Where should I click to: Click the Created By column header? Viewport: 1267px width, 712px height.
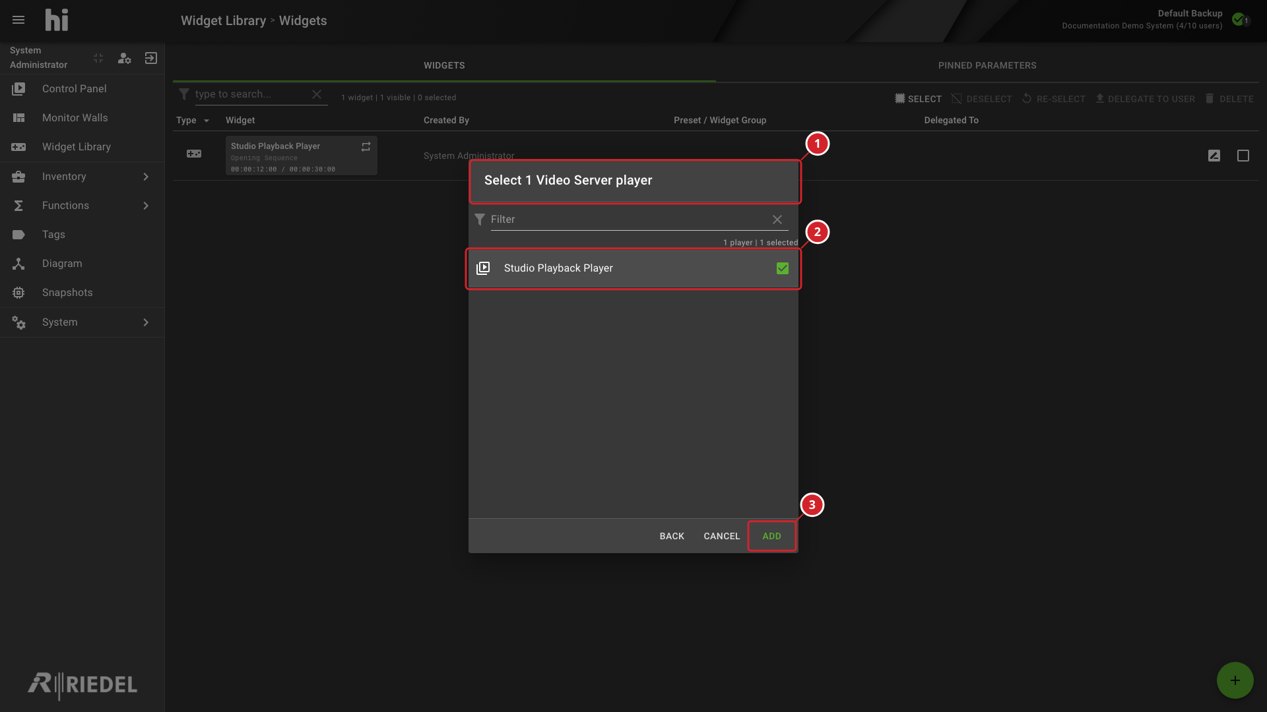pos(446,121)
